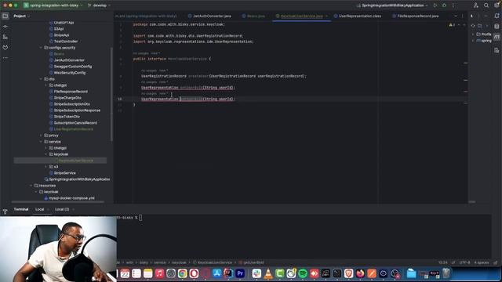This screenshot has height=282, width=502.
Task: Collapse the dto package
Action: 41,79
